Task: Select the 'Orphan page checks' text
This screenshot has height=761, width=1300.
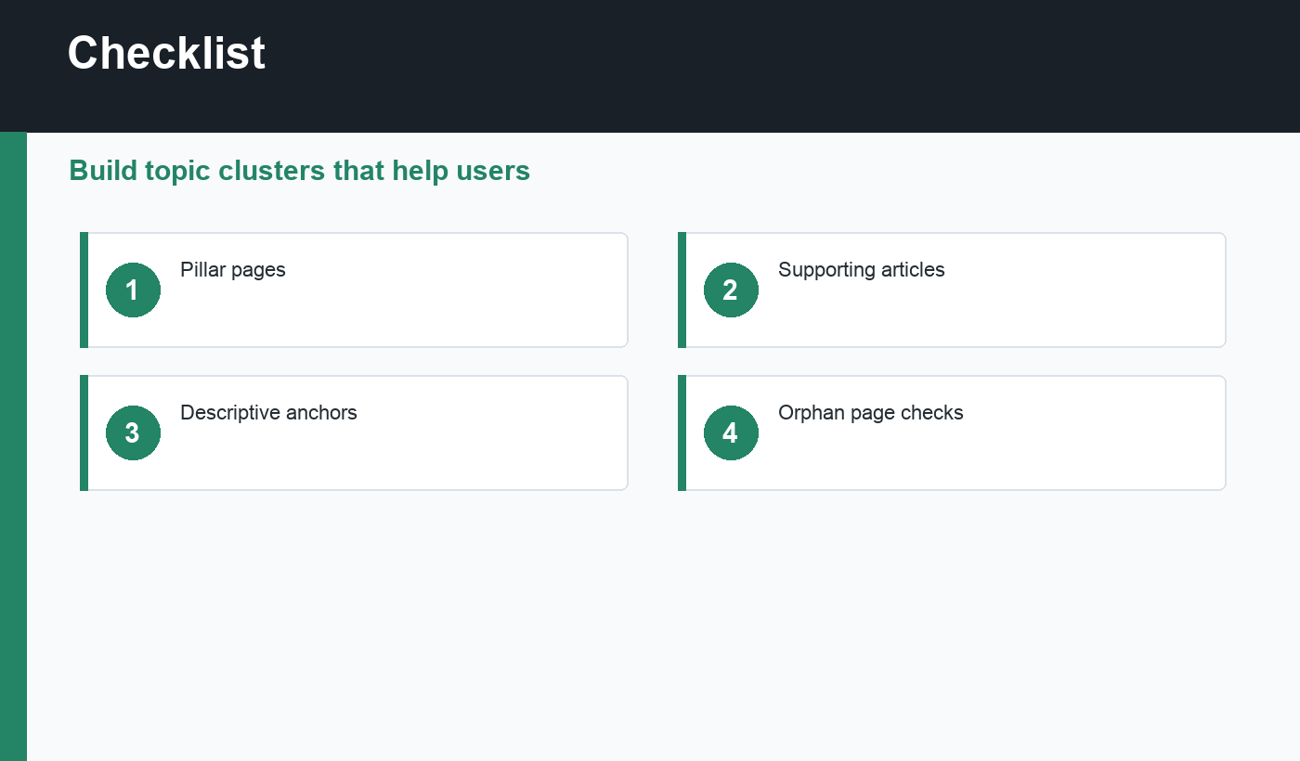Action: (x=871, y=413)
